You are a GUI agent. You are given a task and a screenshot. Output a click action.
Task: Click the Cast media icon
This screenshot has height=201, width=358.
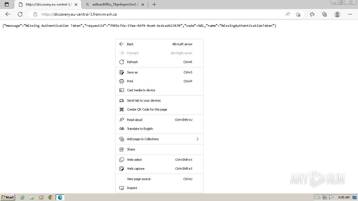click(122, 90)
